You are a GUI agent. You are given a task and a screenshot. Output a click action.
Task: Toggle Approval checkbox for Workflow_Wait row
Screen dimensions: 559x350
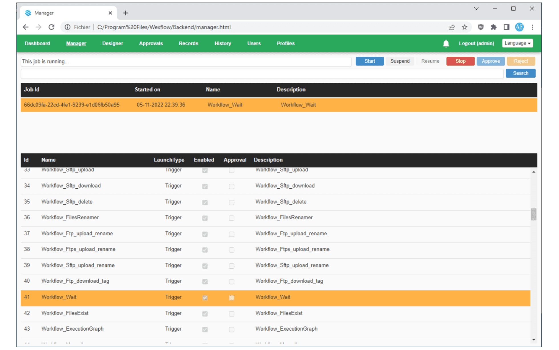click(231, 298)
